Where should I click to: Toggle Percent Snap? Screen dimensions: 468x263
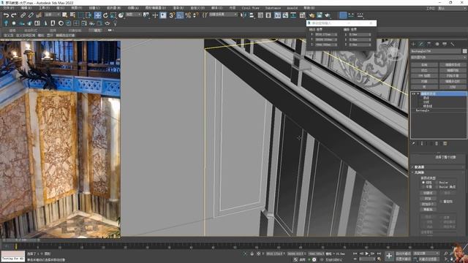pyautogui.click(x=188, y=15)
